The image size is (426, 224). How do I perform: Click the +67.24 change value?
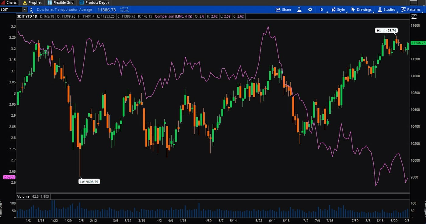click(x=124, y=8)
